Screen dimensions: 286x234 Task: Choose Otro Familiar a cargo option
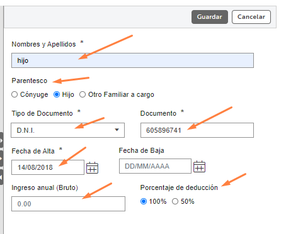point(83,94)
